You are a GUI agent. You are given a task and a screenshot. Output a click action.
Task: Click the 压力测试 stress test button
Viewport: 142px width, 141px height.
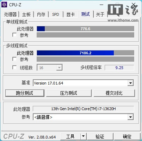point(69,93)
